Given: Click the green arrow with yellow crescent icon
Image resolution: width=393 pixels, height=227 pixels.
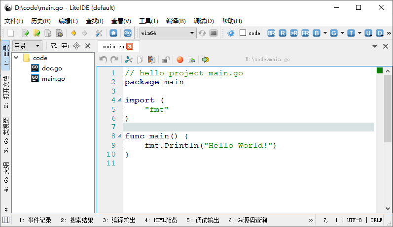Looking at the screenshot, I should click(206, 60).
